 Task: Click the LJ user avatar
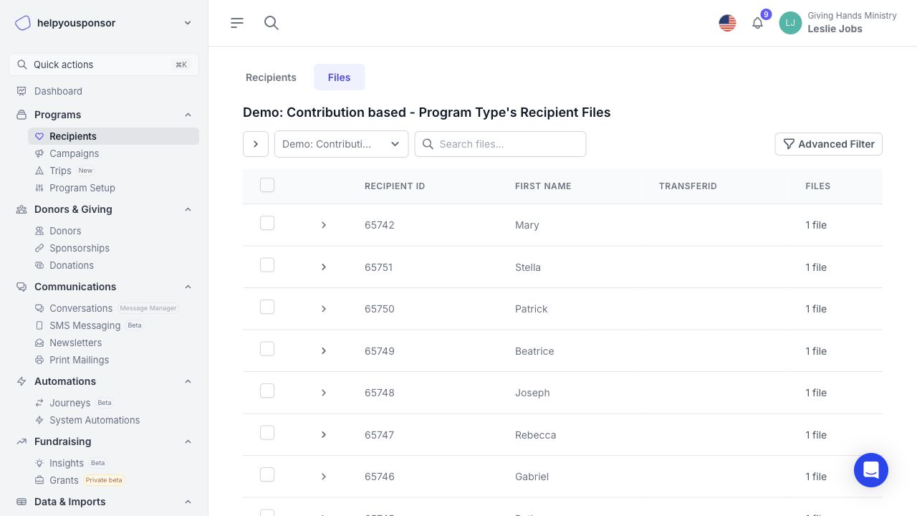click(x=790, y=23)
